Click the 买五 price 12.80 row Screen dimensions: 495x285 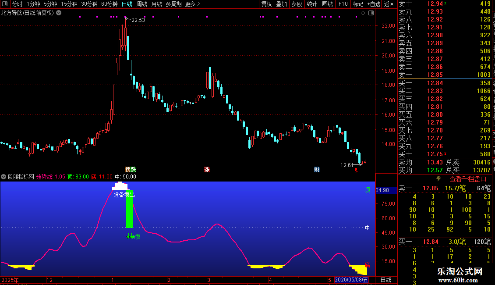tap(445, 114)
